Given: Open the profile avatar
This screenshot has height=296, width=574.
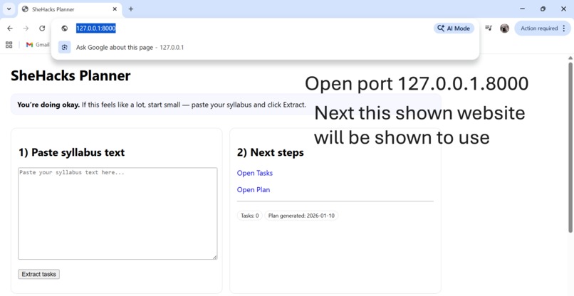Looking at the screenshot, I should click(x=504, y=28).
